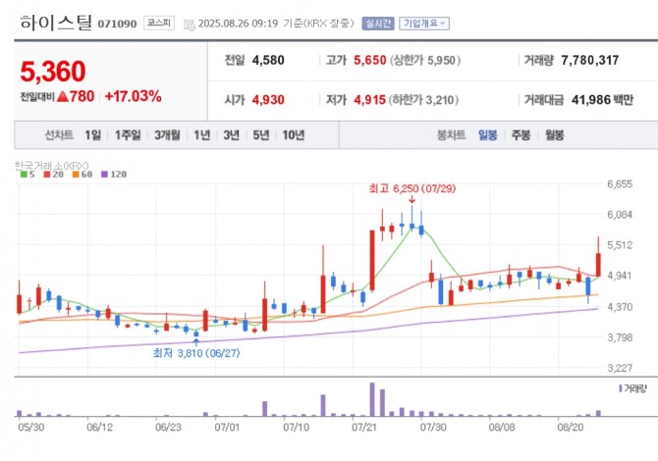Click the red 20-day average legend swatch

coord(47,174)
